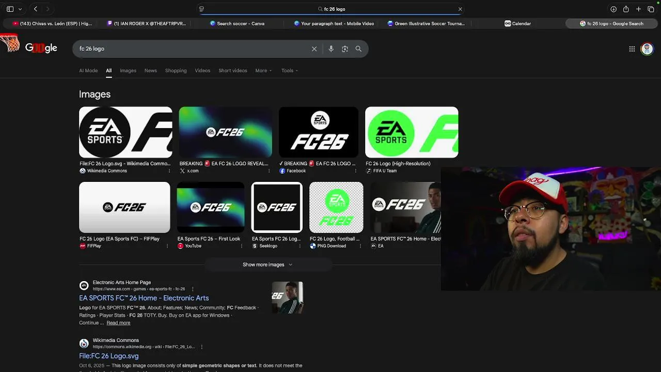Click the FC 26 Logo (EA Sports FC) – FIFPlay caption
The height and width of the screenshot is (372, 661).
pyautogui.click(x=120, y=239)
